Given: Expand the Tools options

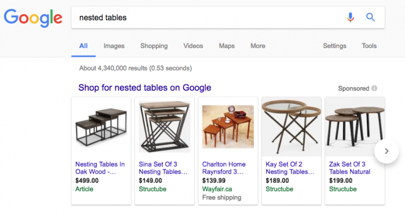Looking at the screenshot, I should pos(369,46).
